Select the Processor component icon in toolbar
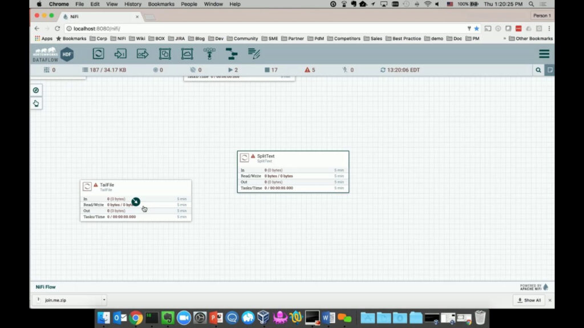 (x=98, y=54)
